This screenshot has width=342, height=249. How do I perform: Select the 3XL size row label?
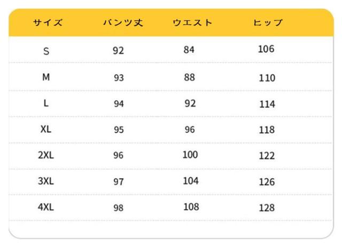(46, 181)
